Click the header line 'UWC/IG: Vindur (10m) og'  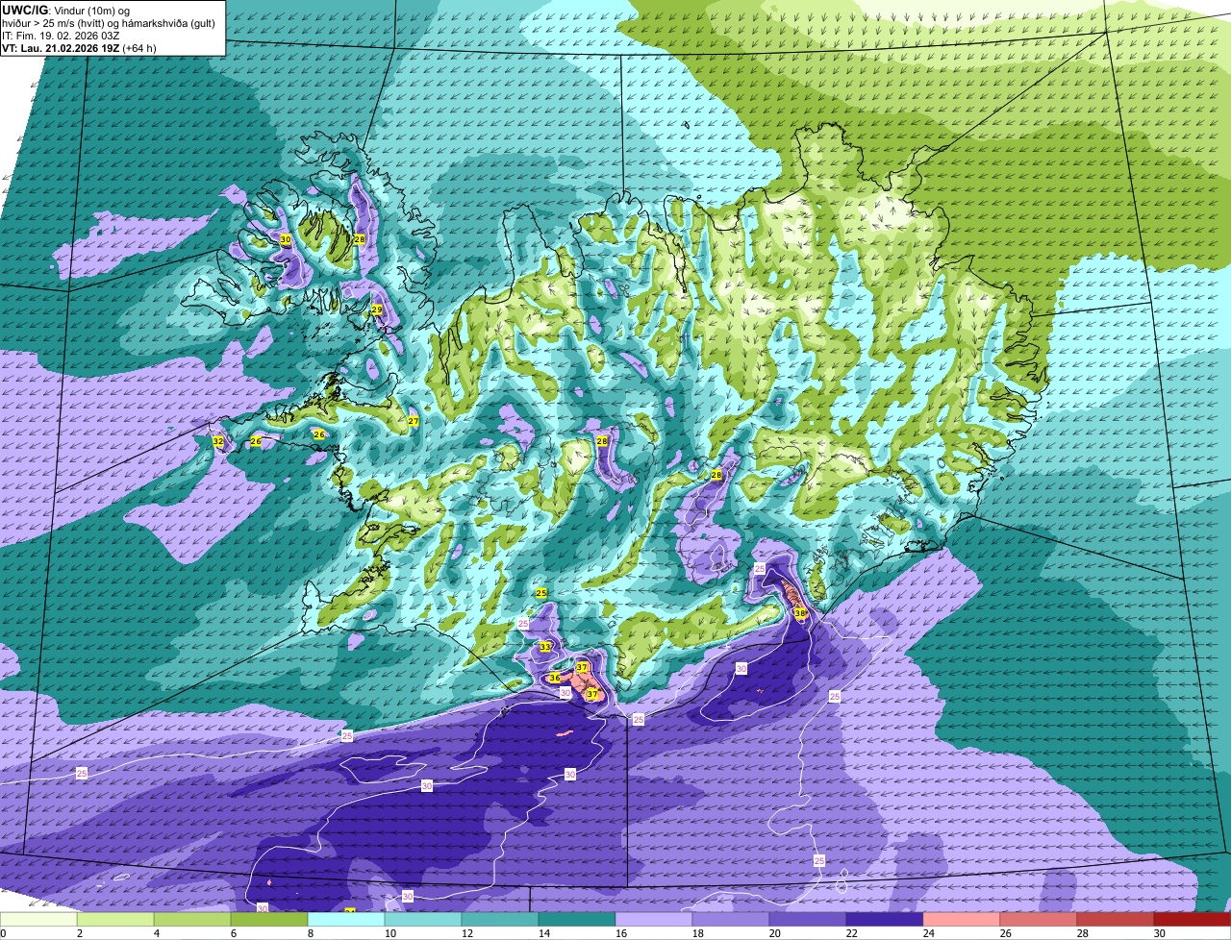click(63, 10)
